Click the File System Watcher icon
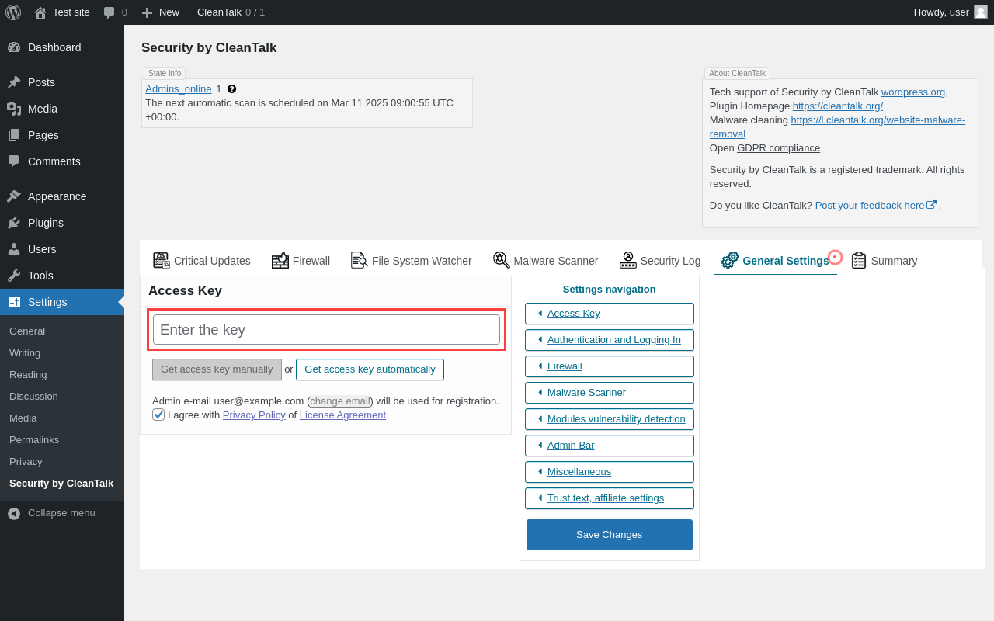Image resolution: width=994 pixels, height=621 pixels. [x=360, y=260]
